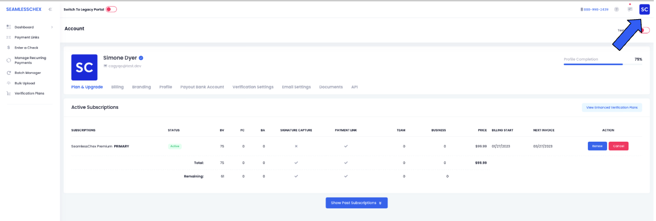
Task: Click payment link checkmark in Premium row
Action: (346, 147)
